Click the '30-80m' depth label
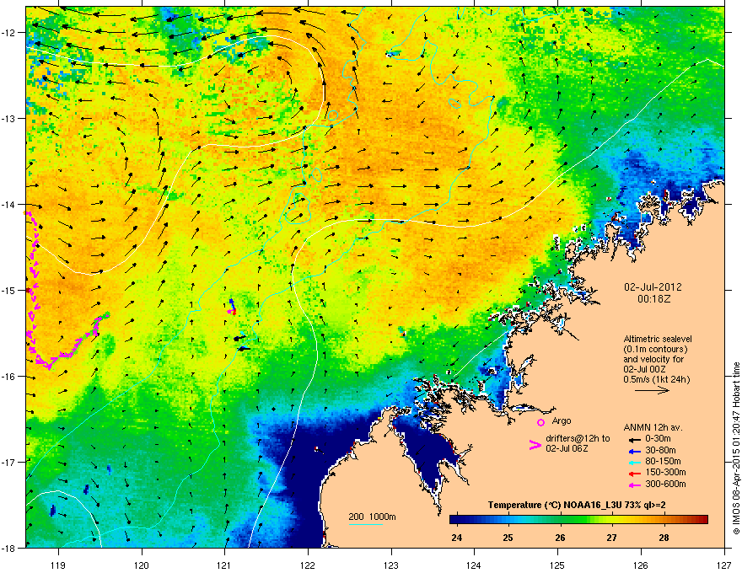Viewport: 742px width, 573px height. [660, 450]
